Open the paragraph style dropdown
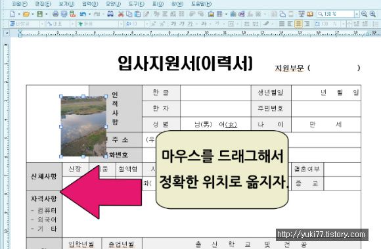381x249 pixels. tap(41, 24)
